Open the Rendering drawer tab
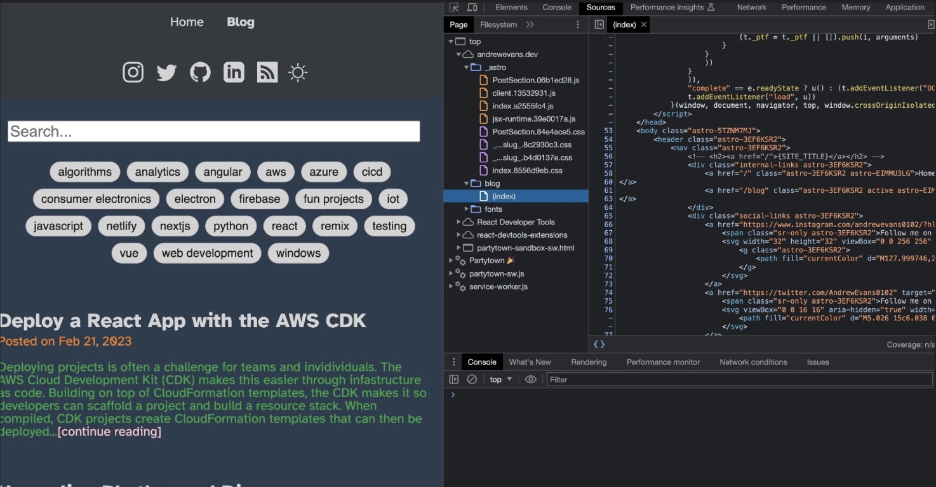Screen dimensions: 936x487 point(588,362)
